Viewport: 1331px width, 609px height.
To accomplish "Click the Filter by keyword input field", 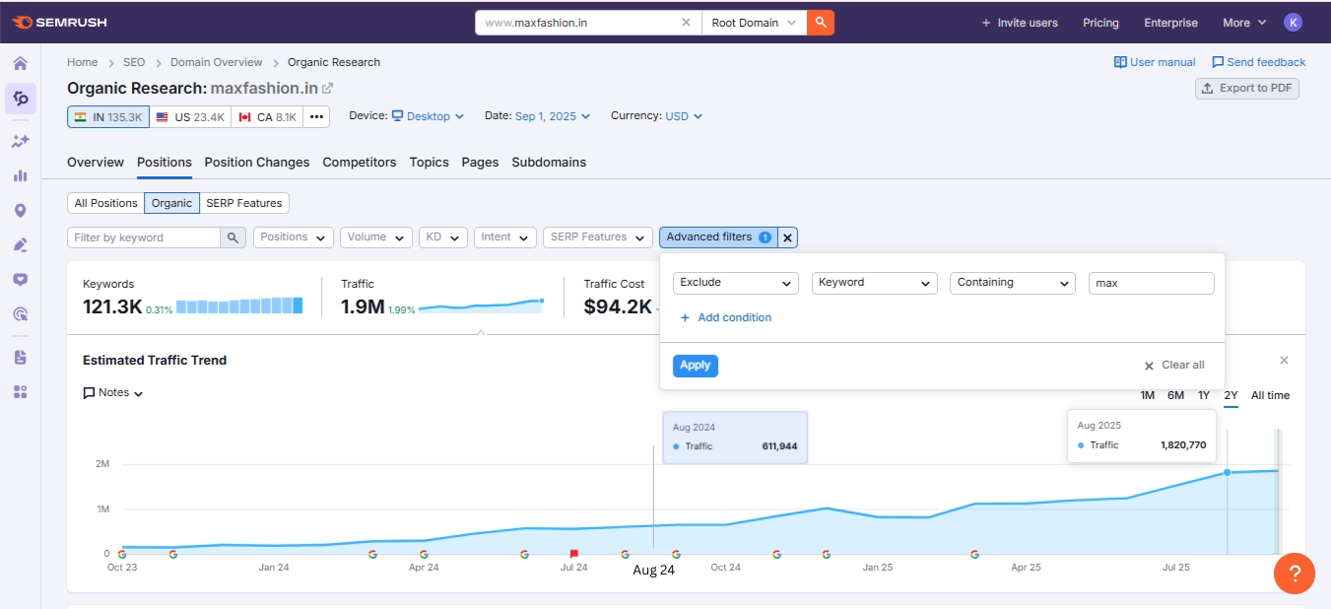I will [x=144, y=237].
